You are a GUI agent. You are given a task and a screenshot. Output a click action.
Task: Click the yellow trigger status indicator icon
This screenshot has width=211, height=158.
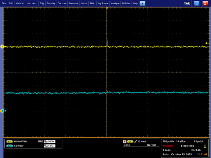pos(205,146)
